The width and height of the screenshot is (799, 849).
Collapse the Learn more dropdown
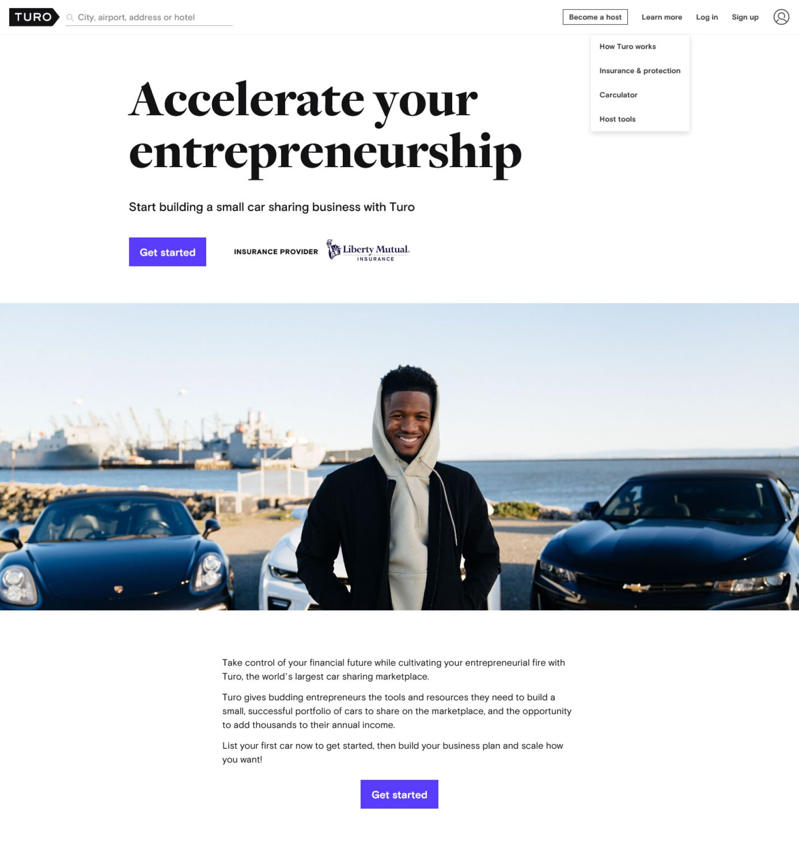(661, 17)
